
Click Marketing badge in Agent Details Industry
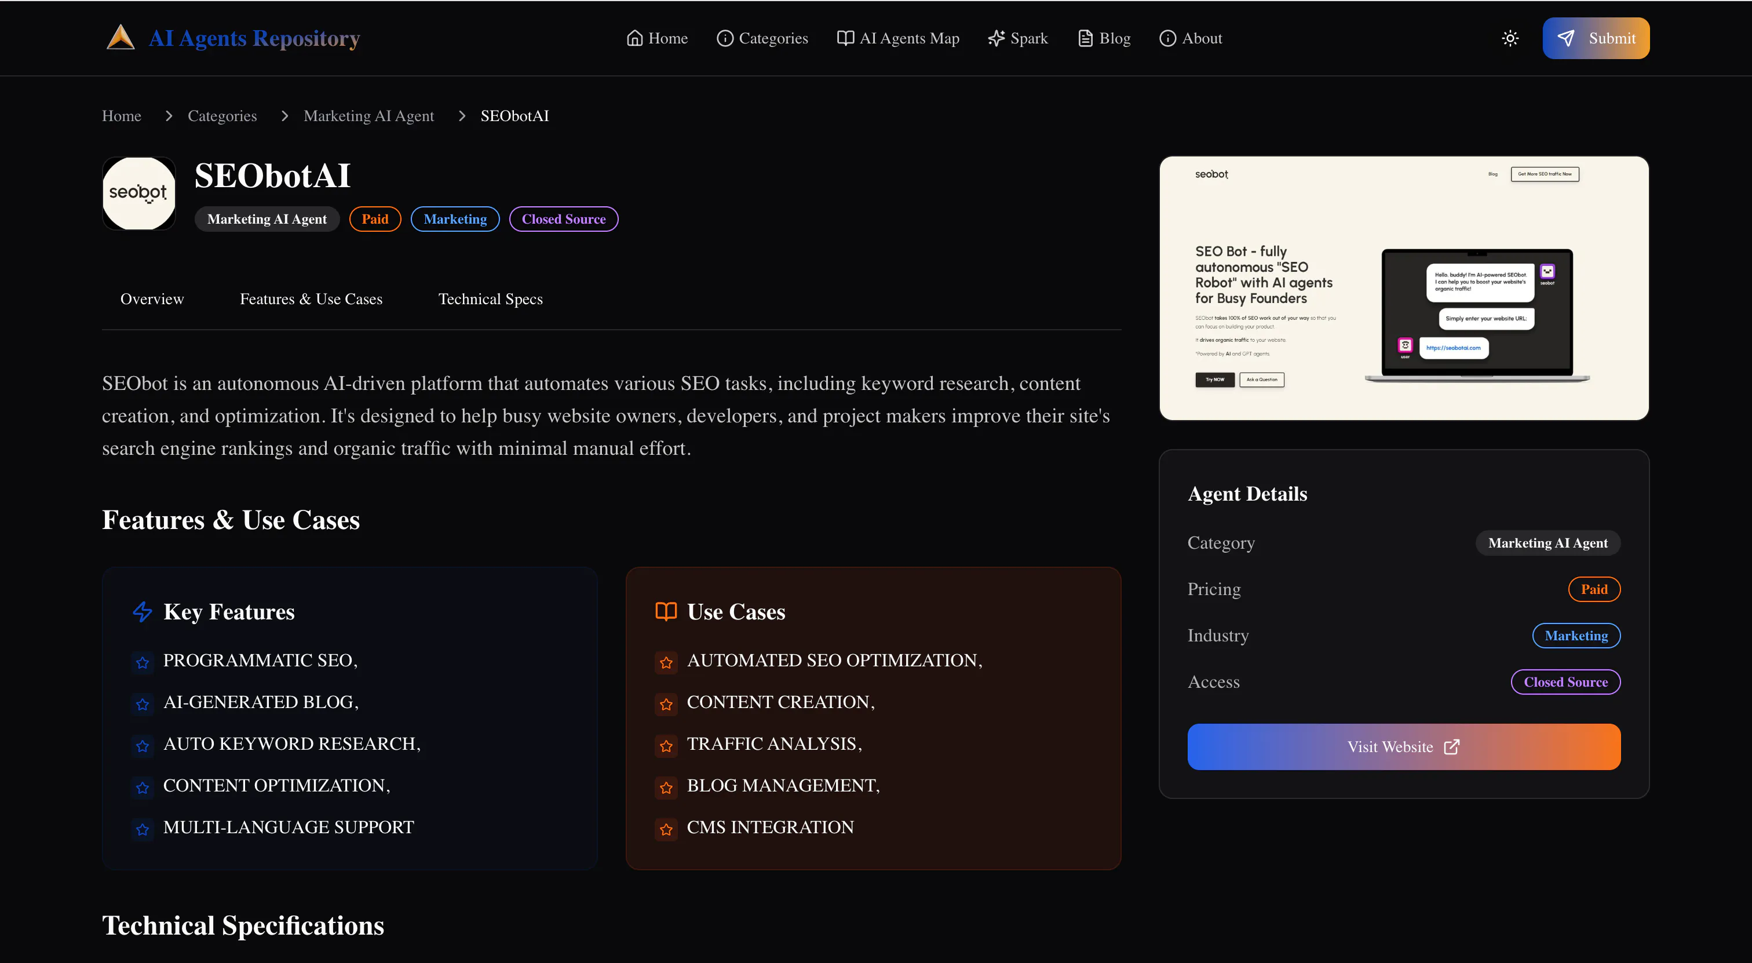1576,635
